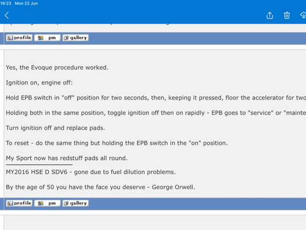Click the 'Ignition on, engine off:' line
Viewport: 306px width, 230px height.
tap(39, 83)
